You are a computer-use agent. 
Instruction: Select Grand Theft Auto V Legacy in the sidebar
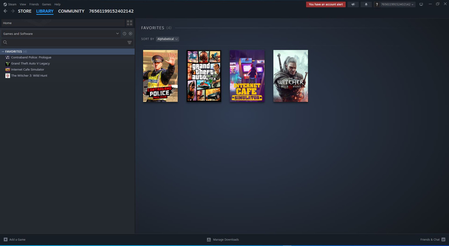click(30, 63)
